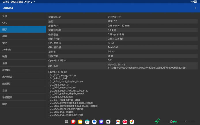This screenshot has height=125, width=200.
Task: Switch to the 網路 section
Action: pos(23,36)
